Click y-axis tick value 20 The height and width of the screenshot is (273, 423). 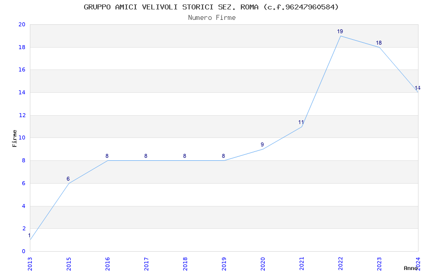click(x=22, y=24)
